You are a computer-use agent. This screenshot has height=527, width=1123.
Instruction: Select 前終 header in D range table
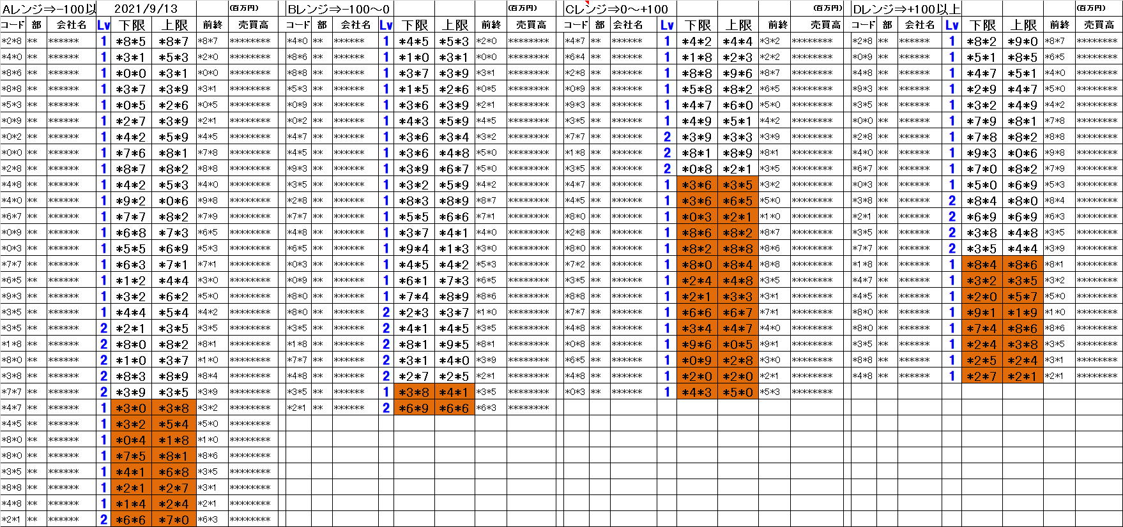click(x=1059, y=25)
